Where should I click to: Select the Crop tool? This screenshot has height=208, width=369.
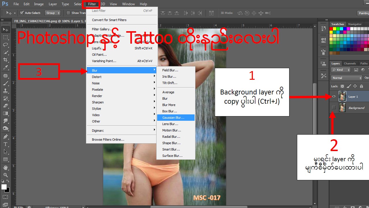click(x=5, y=60)
